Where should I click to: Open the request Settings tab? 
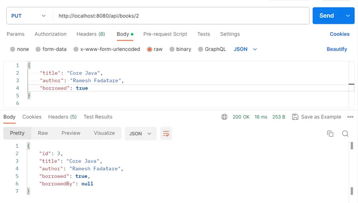[230, 34]
